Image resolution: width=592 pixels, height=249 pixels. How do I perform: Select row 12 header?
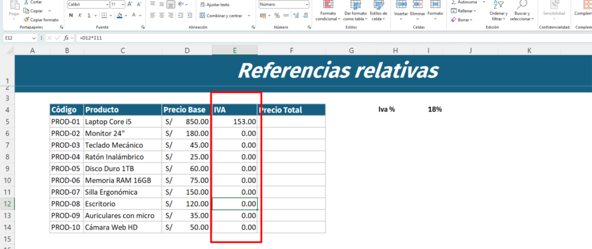7,204
